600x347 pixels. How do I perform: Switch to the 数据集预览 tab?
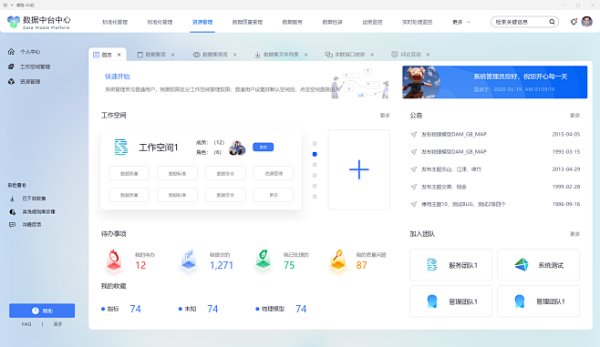pyautogui.click(x=215, y=55)
